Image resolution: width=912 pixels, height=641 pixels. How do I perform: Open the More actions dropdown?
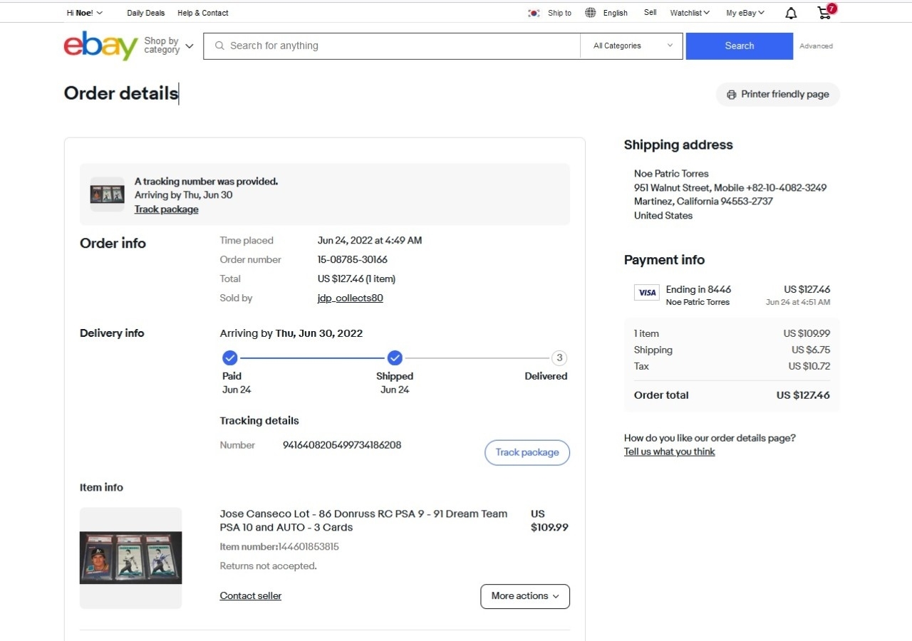[x=525, y=596]
